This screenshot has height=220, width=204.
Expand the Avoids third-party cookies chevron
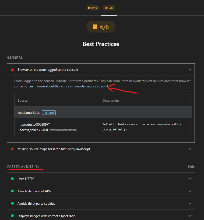click(x=190, y=204)
